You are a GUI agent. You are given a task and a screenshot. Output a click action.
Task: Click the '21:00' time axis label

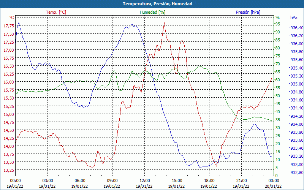[x=241, y=180]
